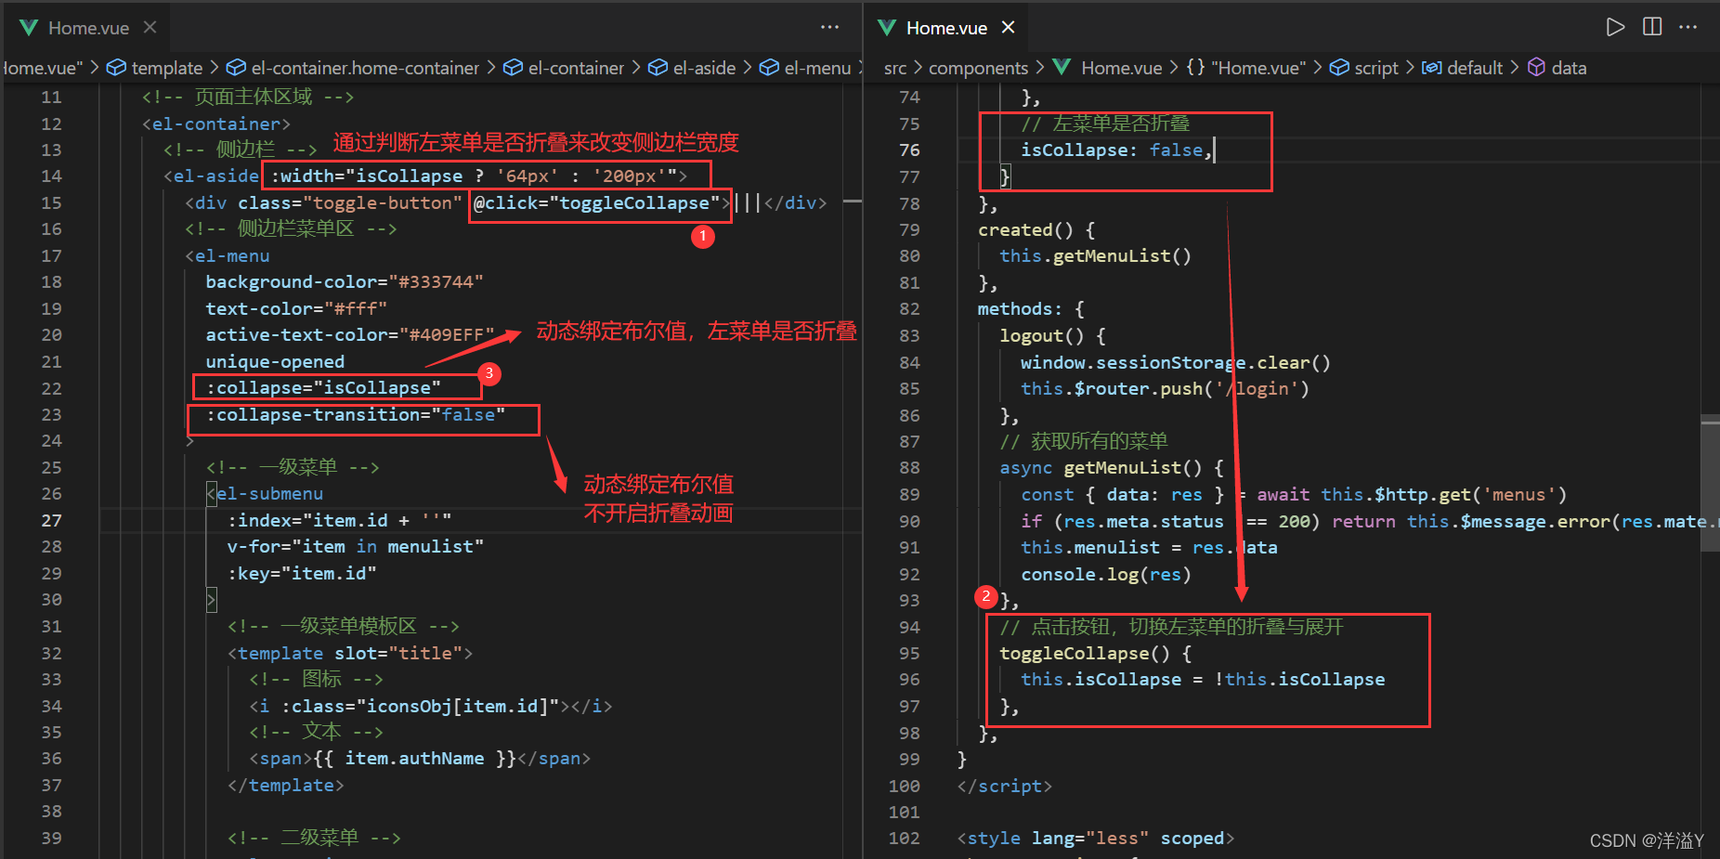
Task: Click '@click="toggleCollapse"' handler
Action: pos(596,203)
